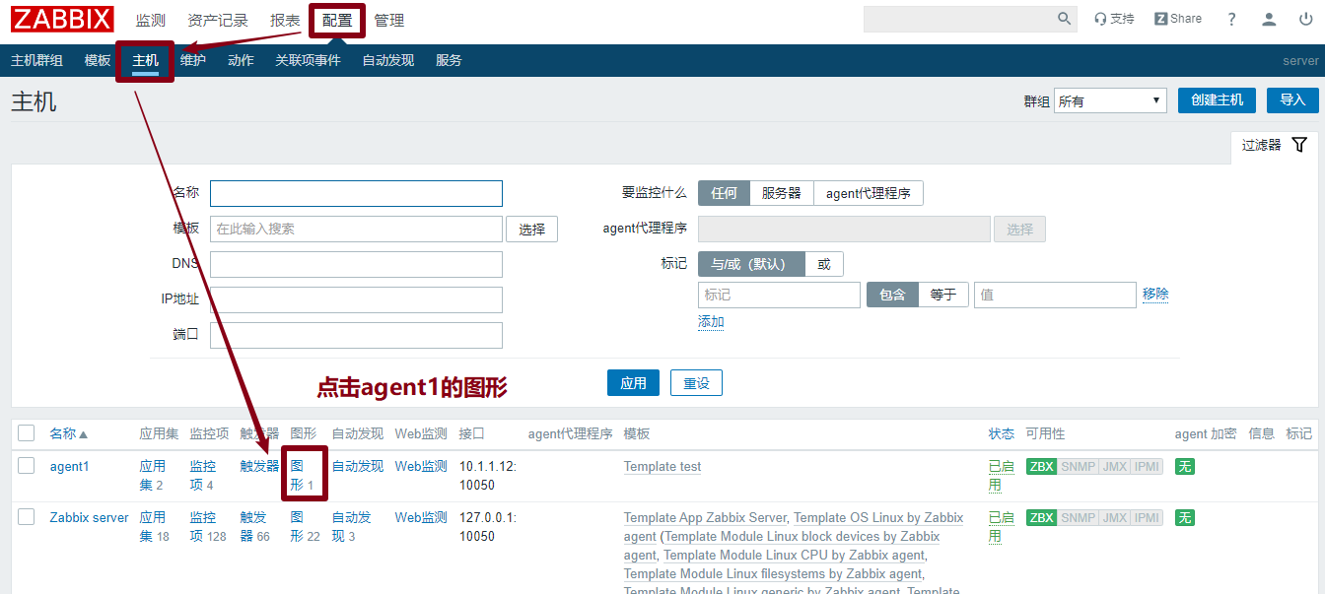Tick the select-all hosts checkbox
This screenshot has height=594, width=1325.
(x=27, y=433)
